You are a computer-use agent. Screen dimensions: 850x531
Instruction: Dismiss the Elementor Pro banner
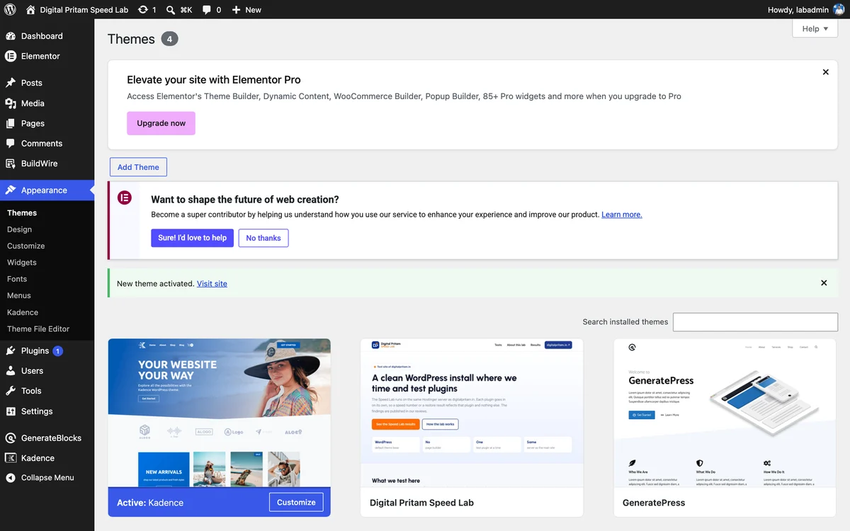pos(825,72)
